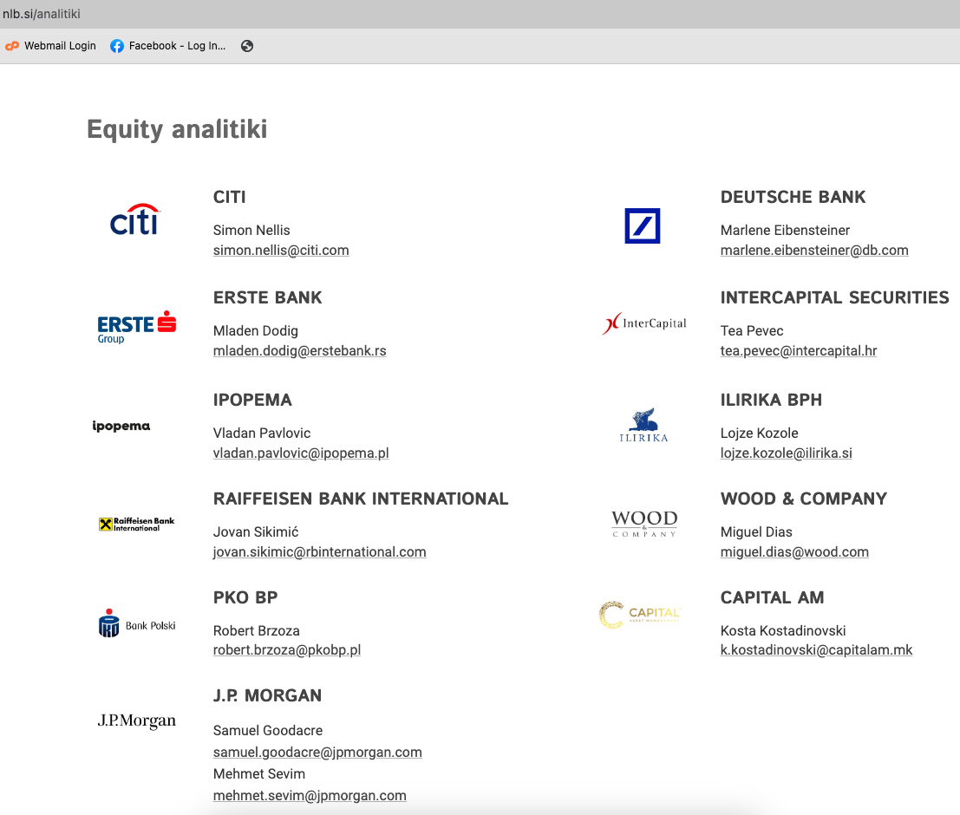Click the Ilirika logo
This screenshot has width=960, height=815.
coord(643,425)
